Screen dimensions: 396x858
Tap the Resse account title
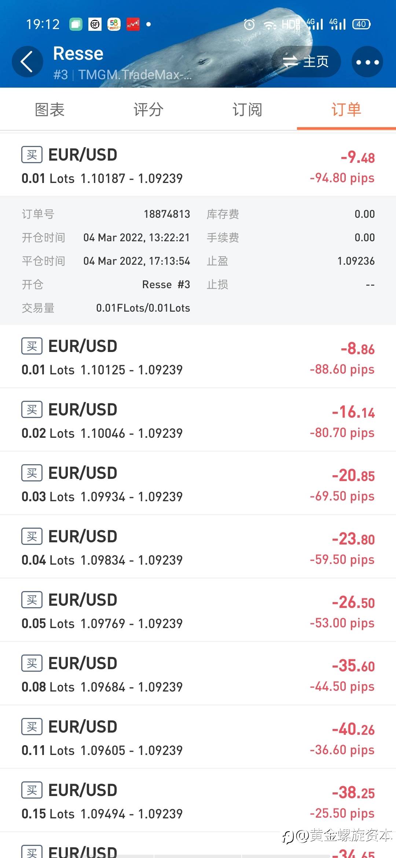point(78,54)
